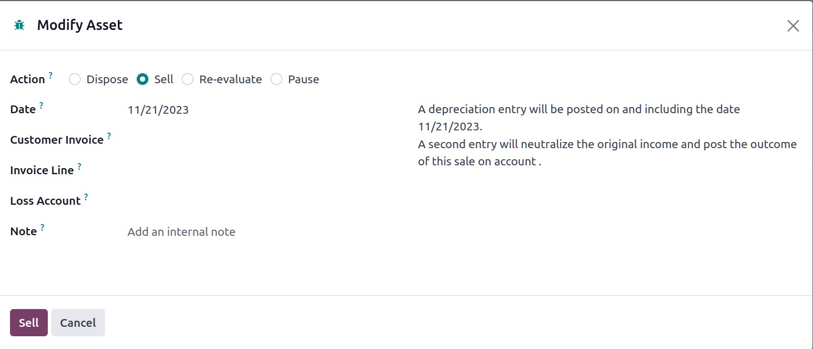This screenshot has width=813, height=349.
Task: Select the Sell action radio
Action: click(143, 79)
